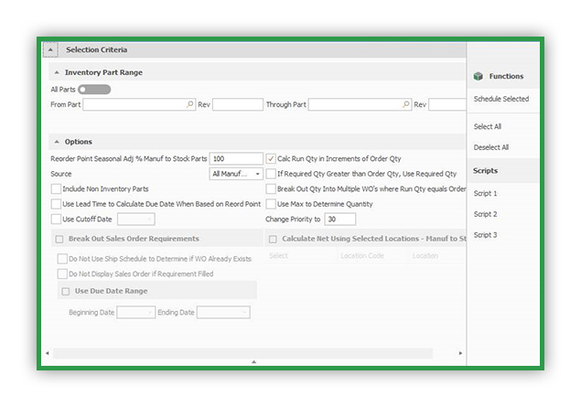Check If Required Qty Greater than Order Qty
This screenshot has height=407, width=581.
(x=271, y=174)
